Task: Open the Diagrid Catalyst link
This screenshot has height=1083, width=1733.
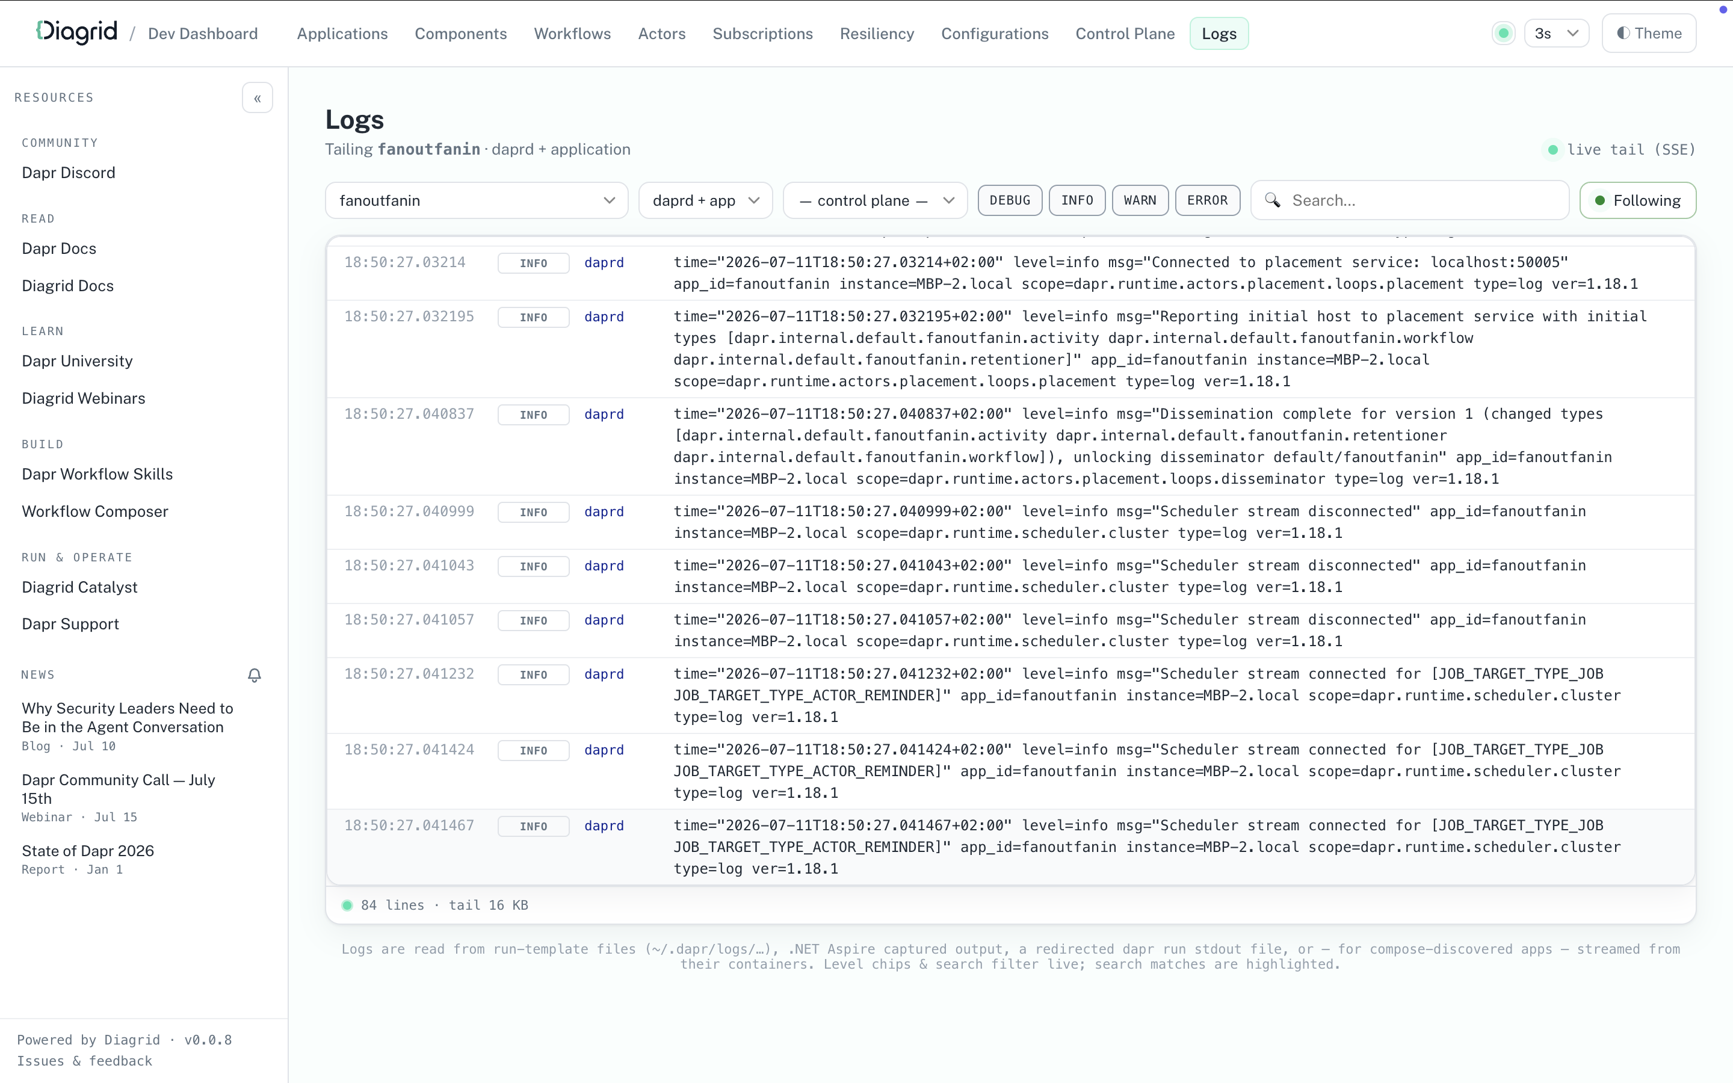Action: [79, 587]
